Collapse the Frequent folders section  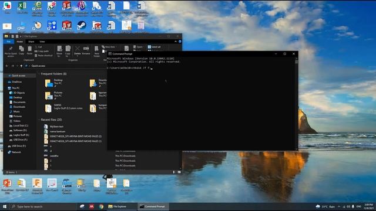tap(39, 74)
